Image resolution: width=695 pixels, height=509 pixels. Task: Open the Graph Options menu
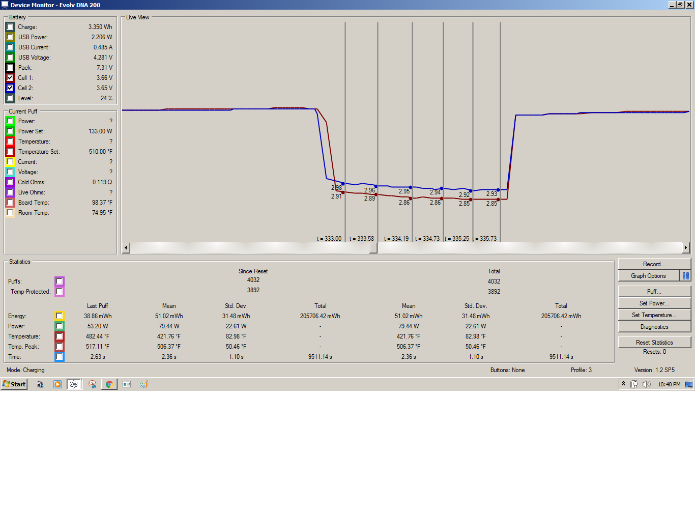648,276
